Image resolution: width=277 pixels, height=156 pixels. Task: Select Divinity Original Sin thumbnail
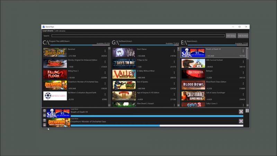(x=55, y=63)
